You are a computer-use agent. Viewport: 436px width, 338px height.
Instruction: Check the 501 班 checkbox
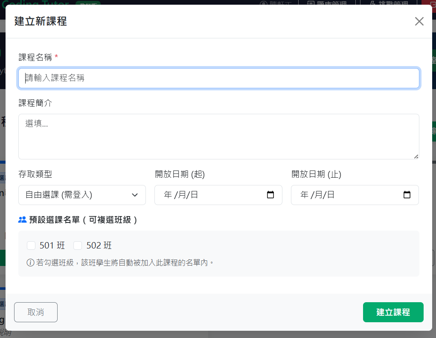click(31, 246)
